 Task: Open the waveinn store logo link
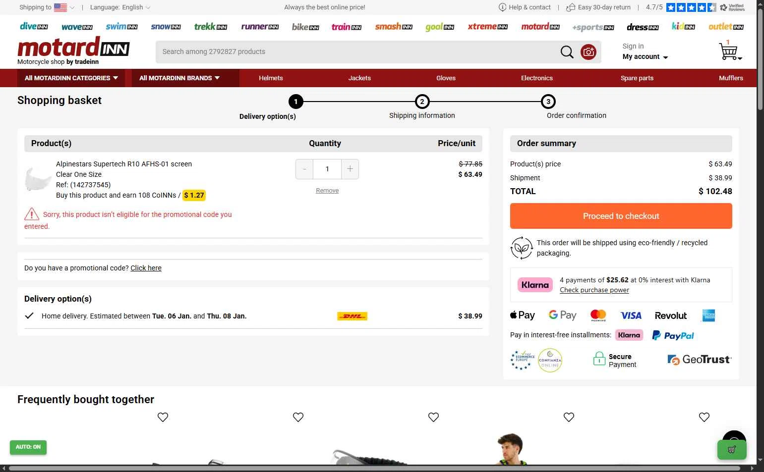[x=77, y=27]
